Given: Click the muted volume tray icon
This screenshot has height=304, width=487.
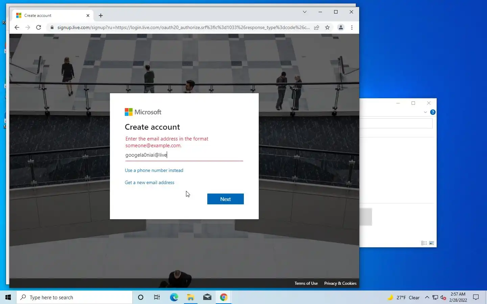Looking at the screenshot, I should [x=443, y=297].
